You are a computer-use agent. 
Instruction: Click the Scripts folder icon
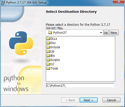tap(48, 60)
